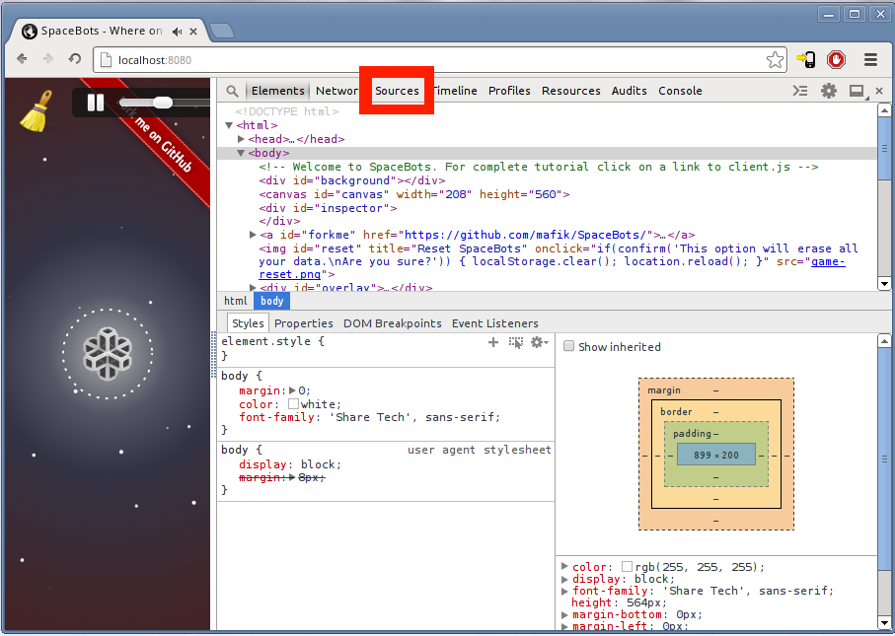Expand the forkme anchor element
895x636 pixels.
tap(254, 235)
